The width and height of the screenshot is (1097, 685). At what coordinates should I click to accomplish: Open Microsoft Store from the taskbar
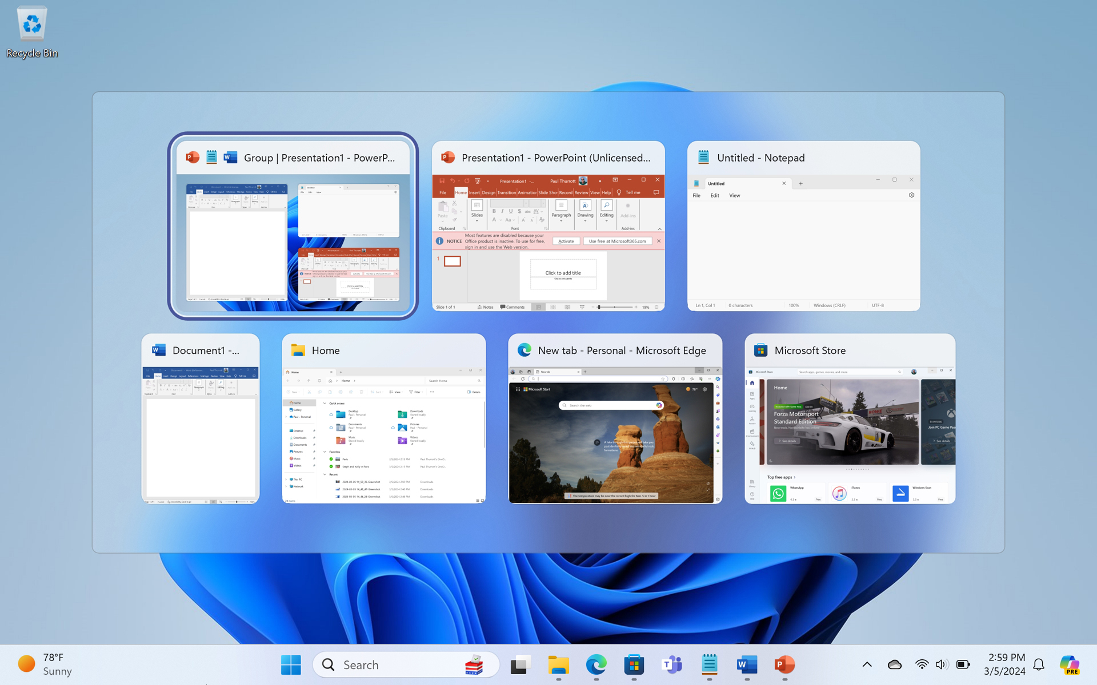[634, 664]
